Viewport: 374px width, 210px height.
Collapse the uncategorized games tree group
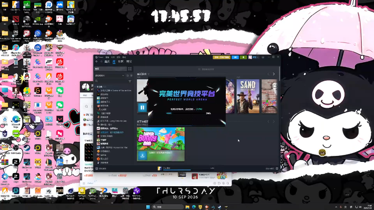(95, 87)
